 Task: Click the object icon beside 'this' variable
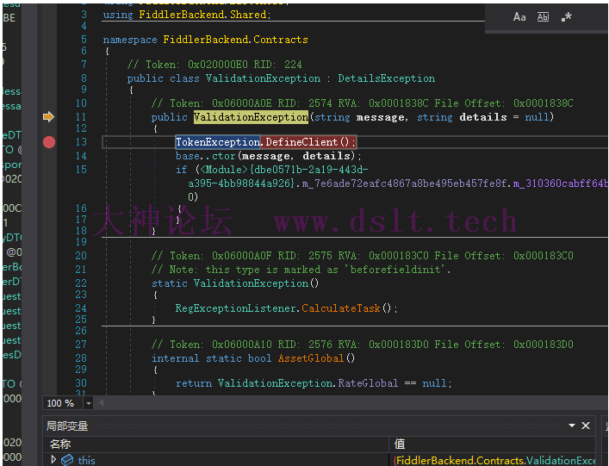67,460
